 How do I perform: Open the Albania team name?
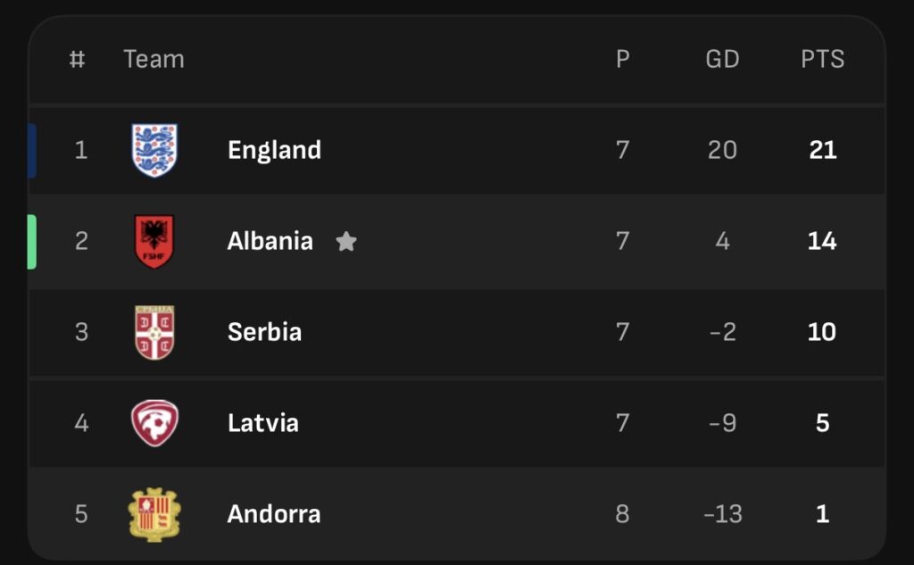(270, 241)
